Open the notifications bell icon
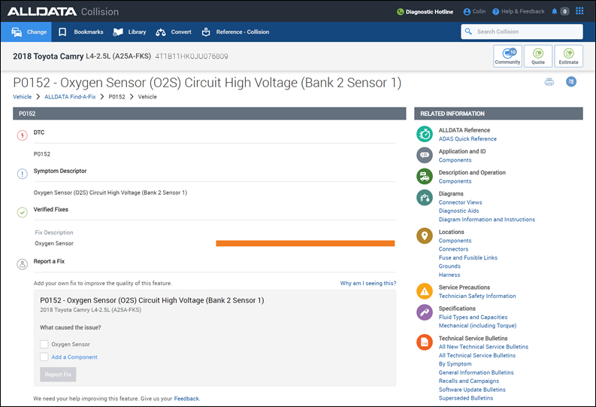Viewport: 596px width, 407px height. tap(555, 11)
